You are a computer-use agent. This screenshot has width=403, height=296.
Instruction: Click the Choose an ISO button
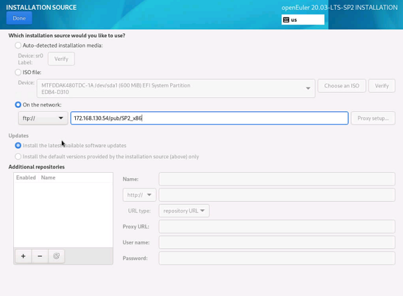[x=341, y=85]
